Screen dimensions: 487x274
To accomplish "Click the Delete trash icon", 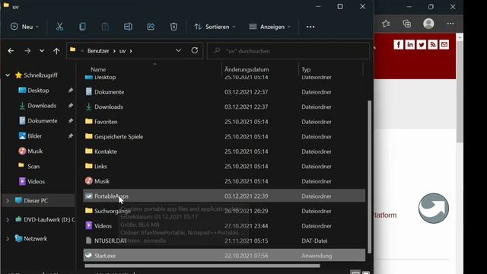I will coord(173,27).
